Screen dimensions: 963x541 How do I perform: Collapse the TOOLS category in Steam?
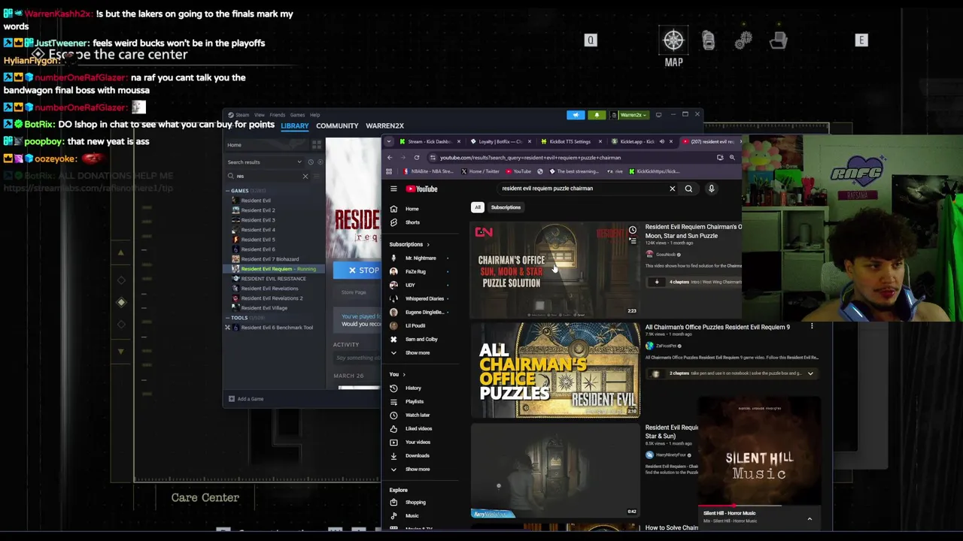[228, 318]
